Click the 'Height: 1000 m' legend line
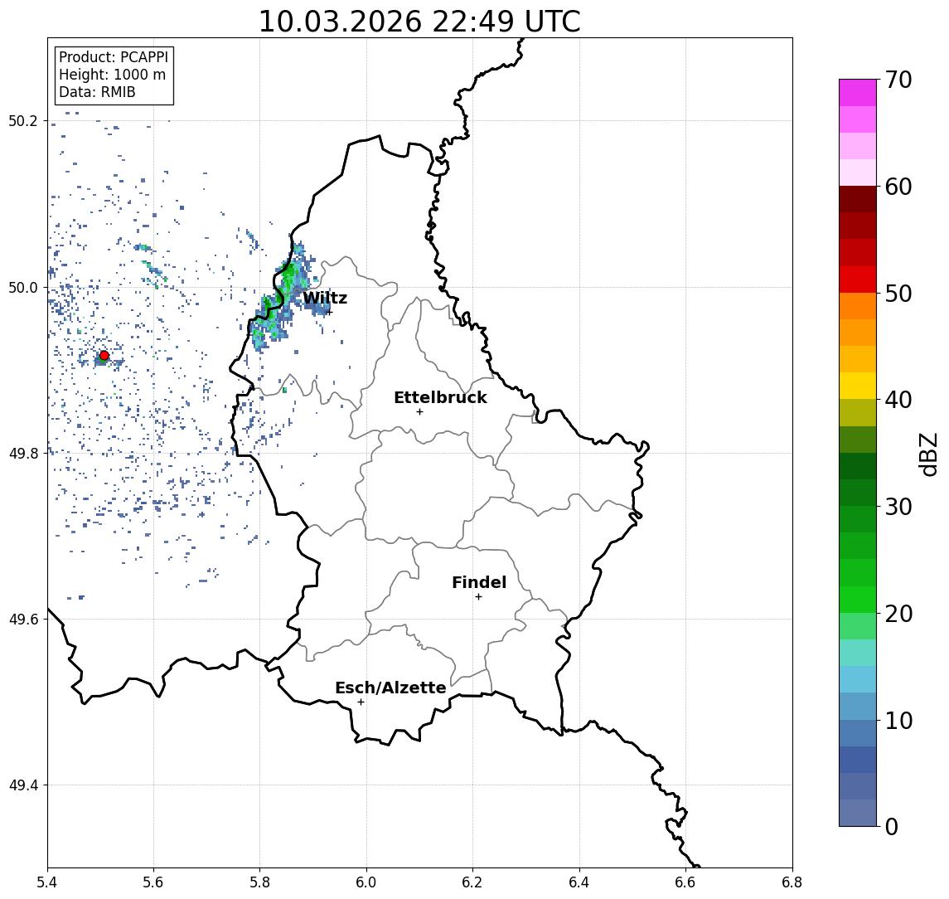949x899 pixels. coord(112,75)
